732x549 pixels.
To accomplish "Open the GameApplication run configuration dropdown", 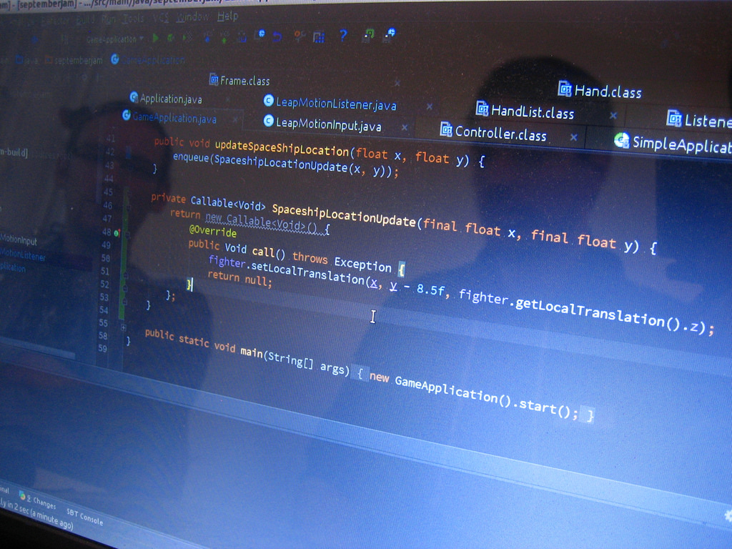I will [114, 39].
